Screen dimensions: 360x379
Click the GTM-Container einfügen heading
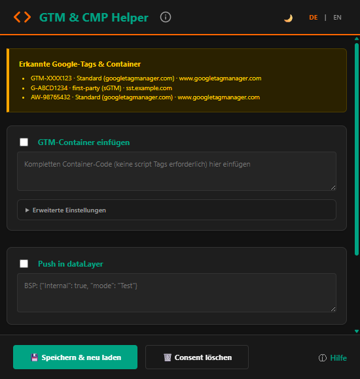84,142
